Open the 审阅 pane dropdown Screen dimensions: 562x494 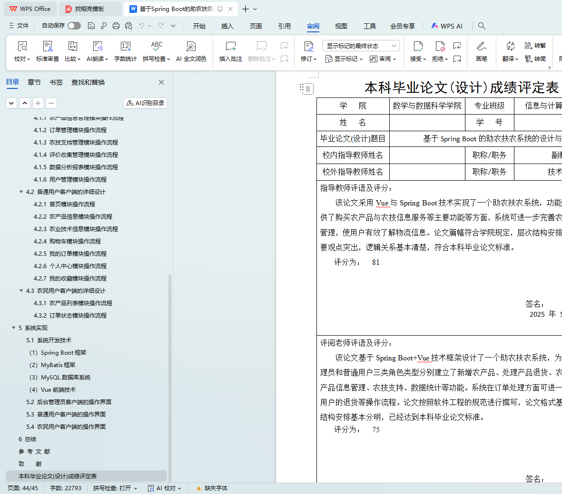(x=383, y=59)
